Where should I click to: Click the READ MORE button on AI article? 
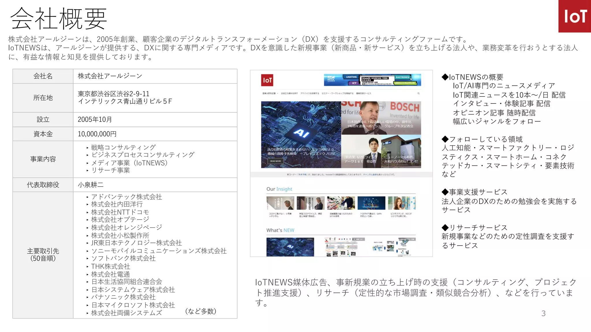pyautogui.click(x=275, y=161)
